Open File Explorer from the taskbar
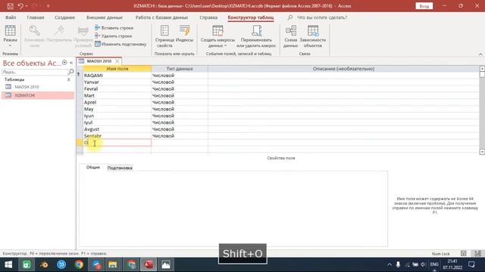Image resolution: width=485 pixels, height=272 pixels. click(x=113, y=264)
